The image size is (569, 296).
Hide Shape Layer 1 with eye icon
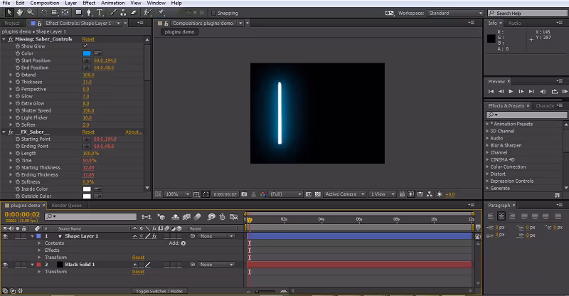[6, 236]
